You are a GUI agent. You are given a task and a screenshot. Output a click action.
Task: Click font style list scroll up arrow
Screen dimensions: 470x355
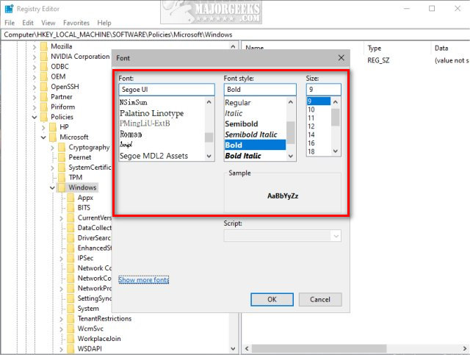291,102
